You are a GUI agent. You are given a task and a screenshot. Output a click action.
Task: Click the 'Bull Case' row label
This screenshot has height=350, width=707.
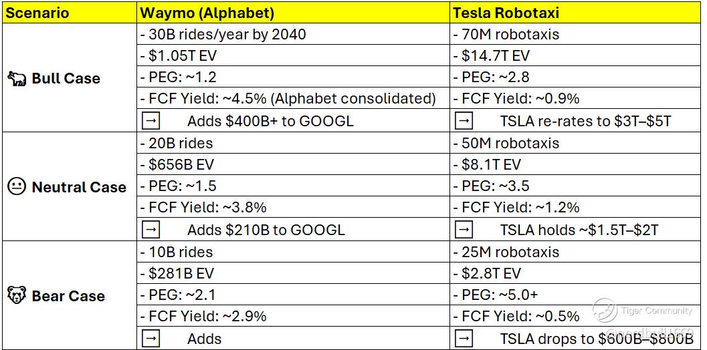[x=66, y=78]
